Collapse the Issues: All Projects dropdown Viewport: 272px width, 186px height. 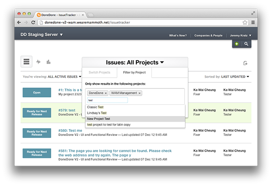(x=135, y=62)
